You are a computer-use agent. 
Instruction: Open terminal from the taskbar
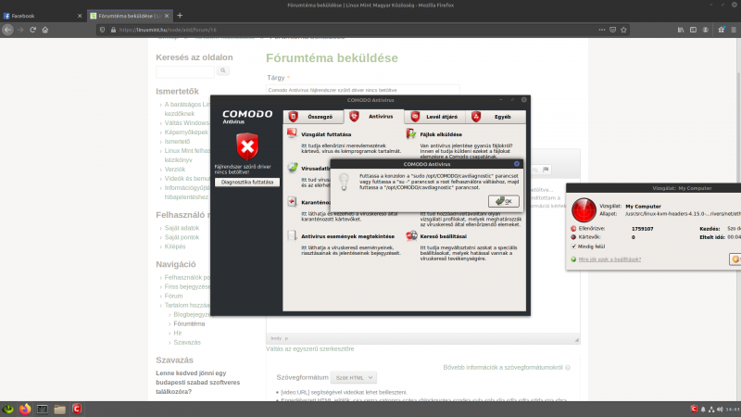[42, 409]
